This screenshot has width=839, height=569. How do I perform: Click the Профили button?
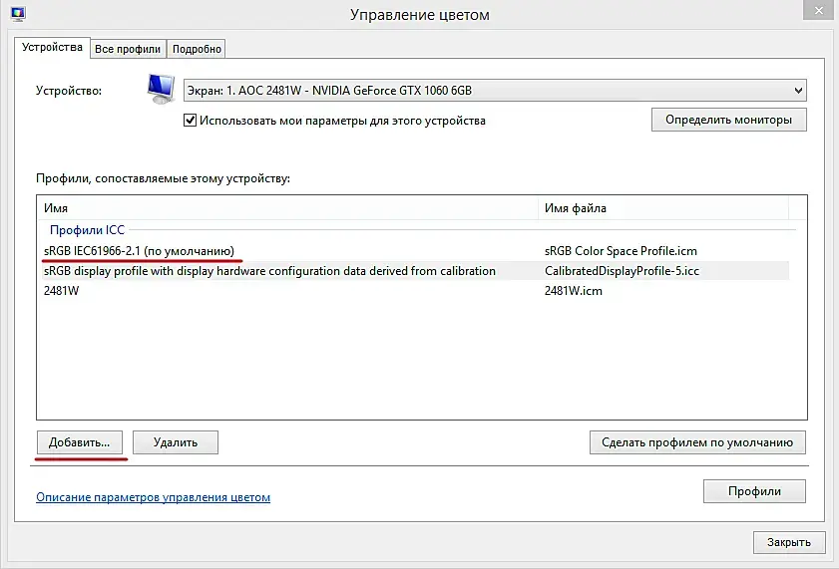(x=754, y=491)
